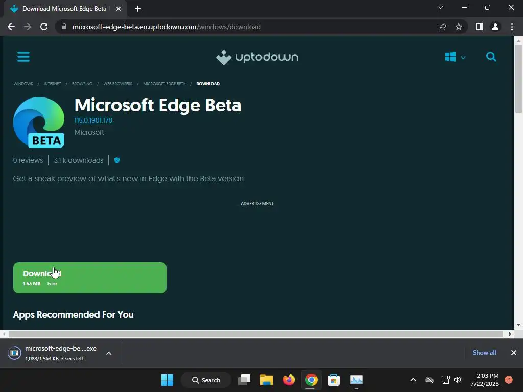Toggle Chrome side panel
This screenshot has height=392, width=523.
pos(479,27)
